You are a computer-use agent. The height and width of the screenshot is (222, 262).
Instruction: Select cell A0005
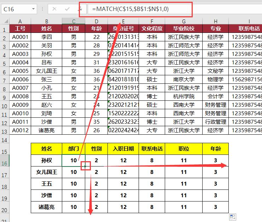point(20,71)
